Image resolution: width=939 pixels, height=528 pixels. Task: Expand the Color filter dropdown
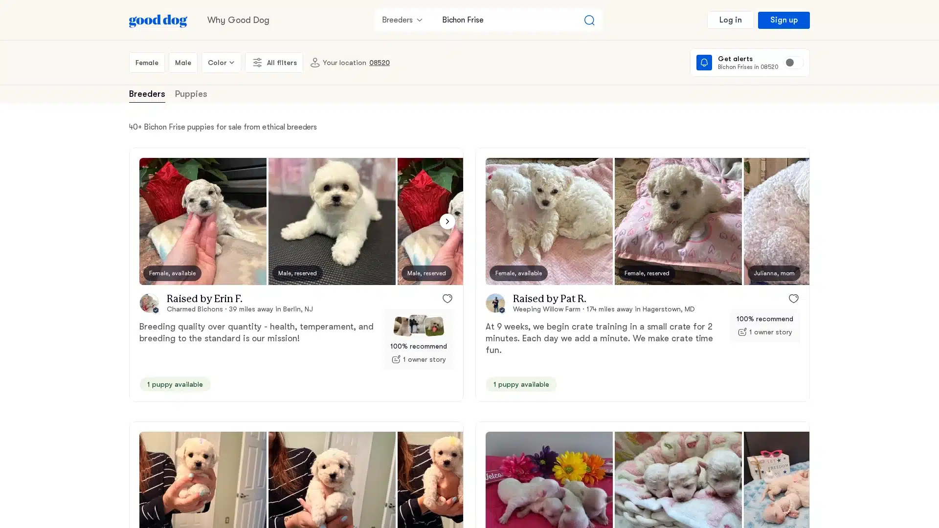(221, 63)
